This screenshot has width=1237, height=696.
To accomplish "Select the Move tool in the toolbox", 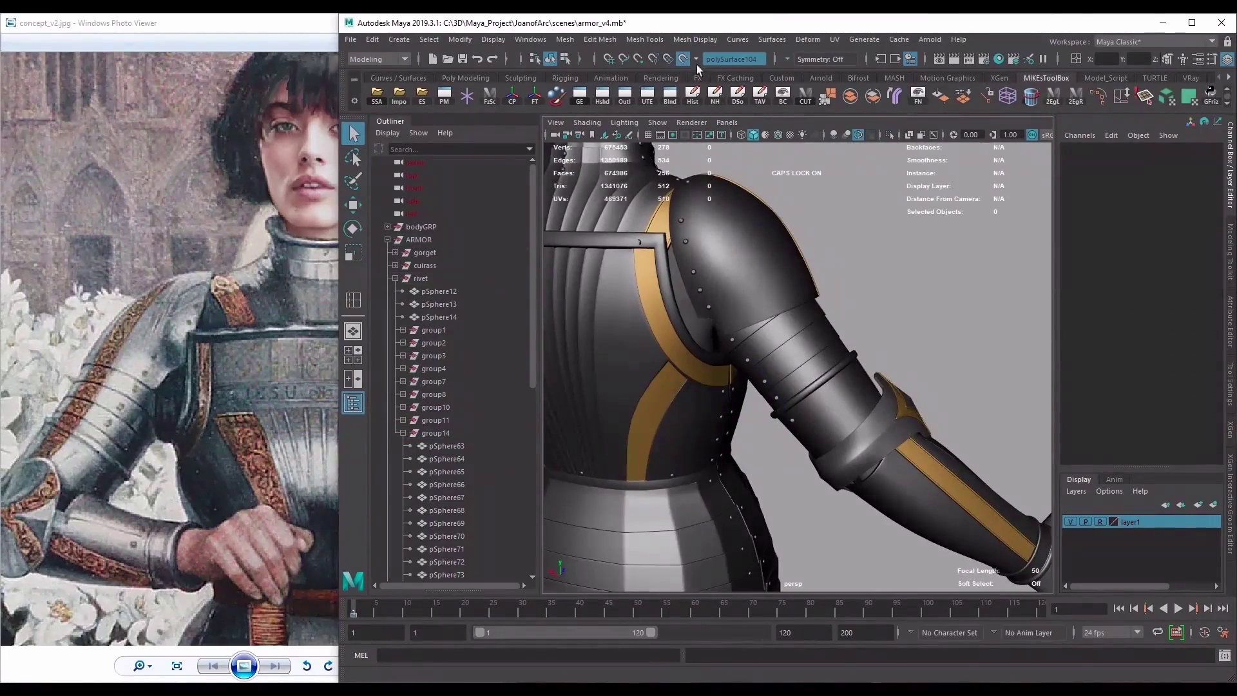I will [354, 204].
